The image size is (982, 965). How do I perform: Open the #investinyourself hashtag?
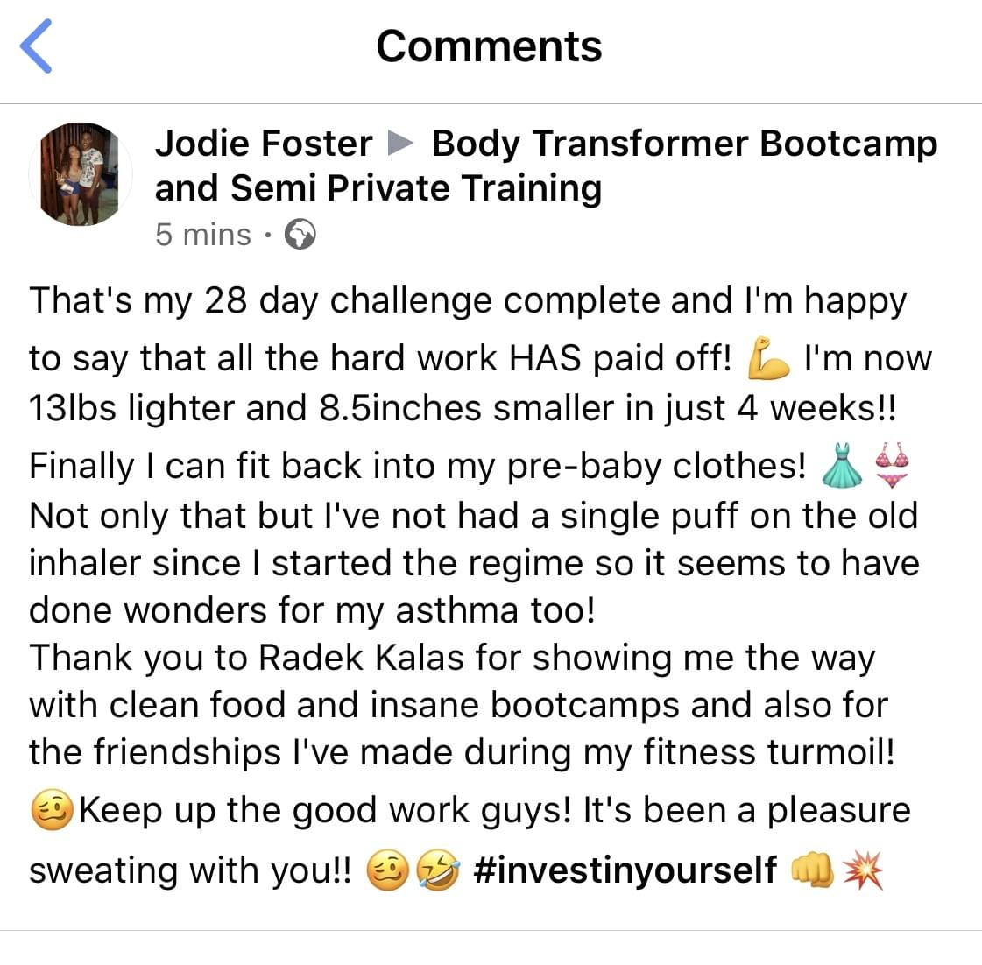[625, 870]
